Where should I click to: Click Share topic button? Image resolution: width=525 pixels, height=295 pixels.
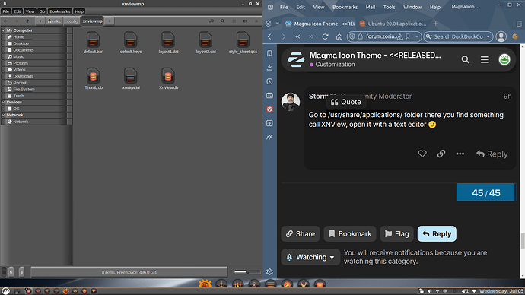click(301, 233)
